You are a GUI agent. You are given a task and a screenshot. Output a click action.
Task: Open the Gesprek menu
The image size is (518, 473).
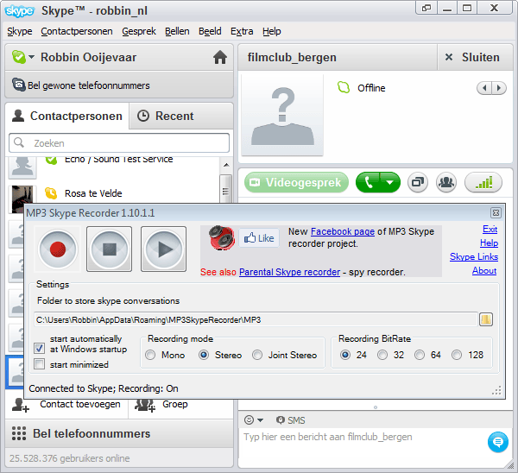pyautogui.click(x=139, y=31)
